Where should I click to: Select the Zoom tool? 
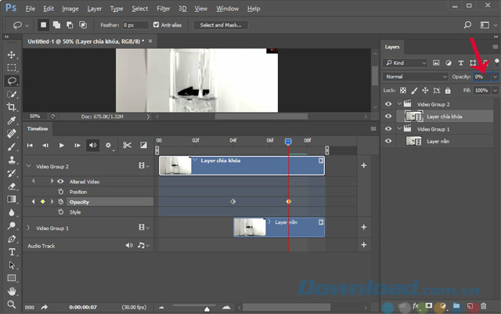[12, 304]
